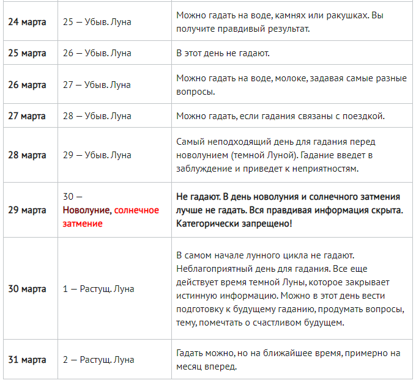
Task: Click the "29 — Убыв. Луна" cell
Action: point(97,155)
